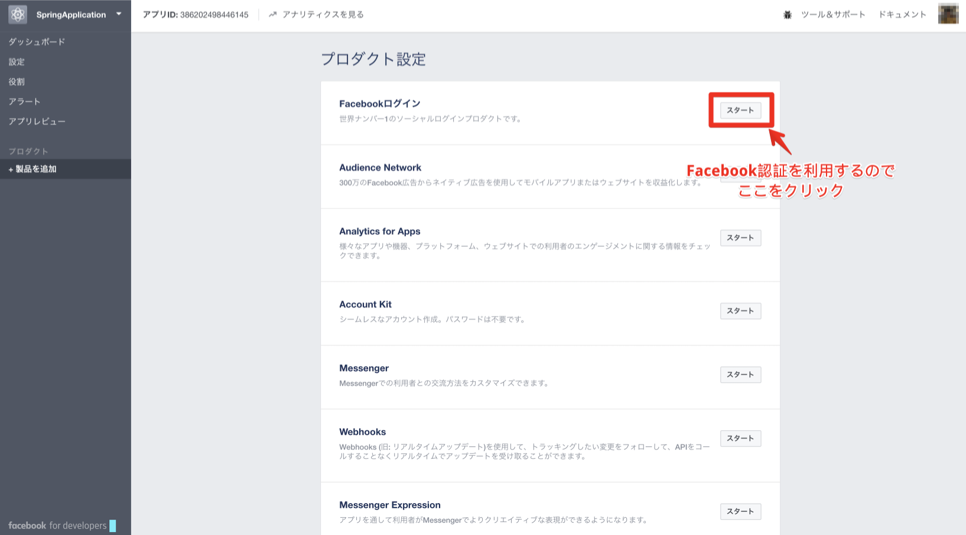966x535 pixels.
Task: Select + 製品を追加 in sidebar
Action: coord(66,169)
